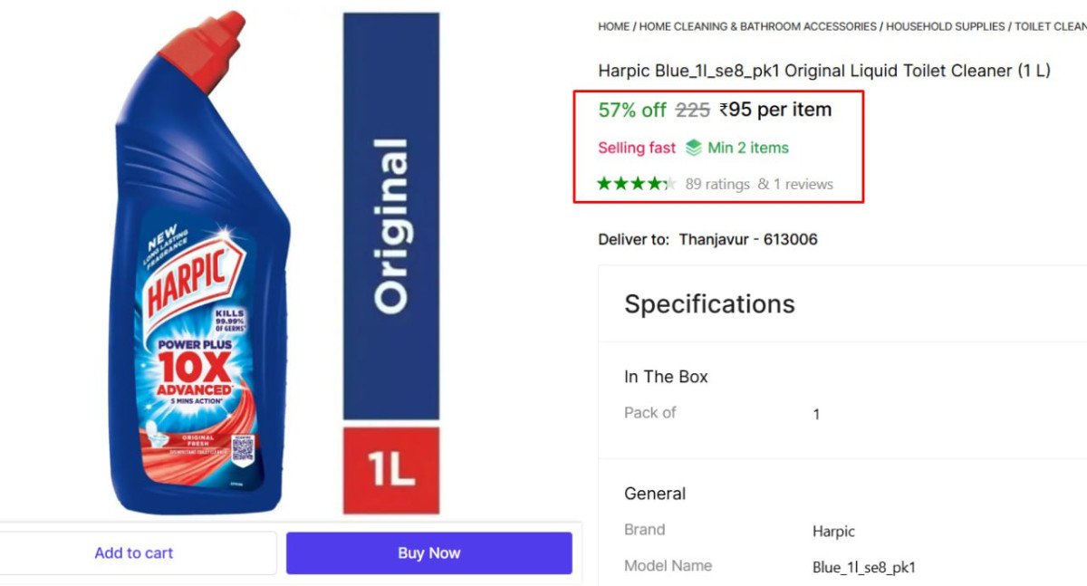Click the QR code on the bottle label
Viewport: 1087px width, 586px height.
coord(242,449)
